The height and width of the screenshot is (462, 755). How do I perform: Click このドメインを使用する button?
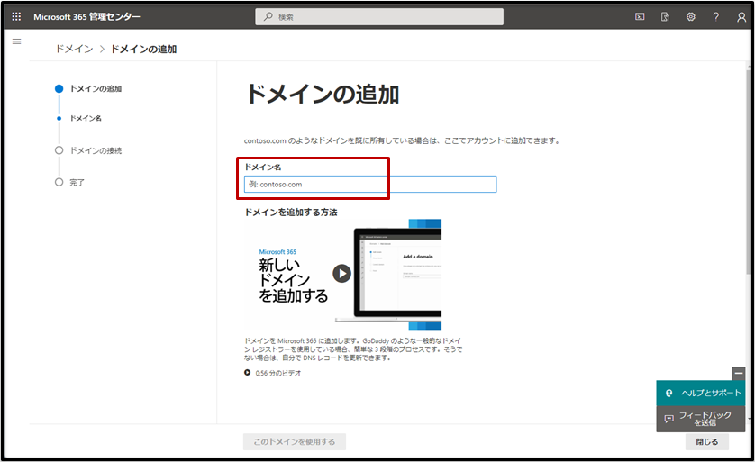(295, 442)
